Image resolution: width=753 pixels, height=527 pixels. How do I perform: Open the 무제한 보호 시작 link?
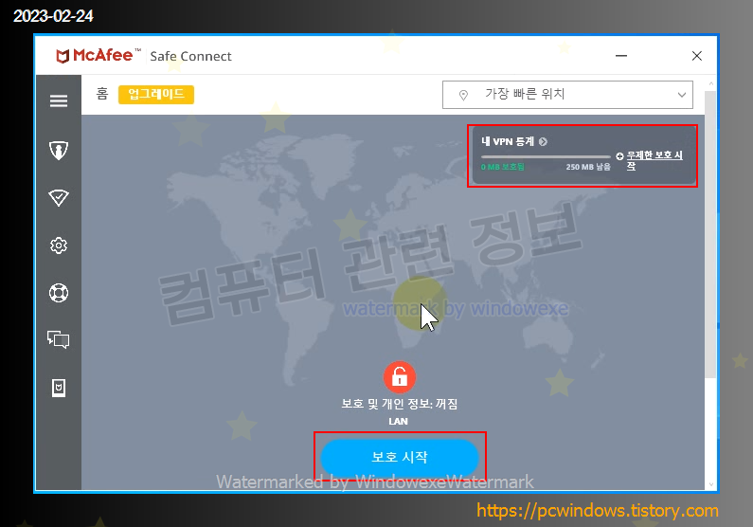pos(654,160)
